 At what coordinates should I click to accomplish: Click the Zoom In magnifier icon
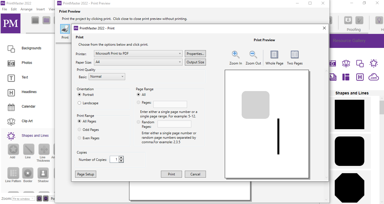[235, 54]
